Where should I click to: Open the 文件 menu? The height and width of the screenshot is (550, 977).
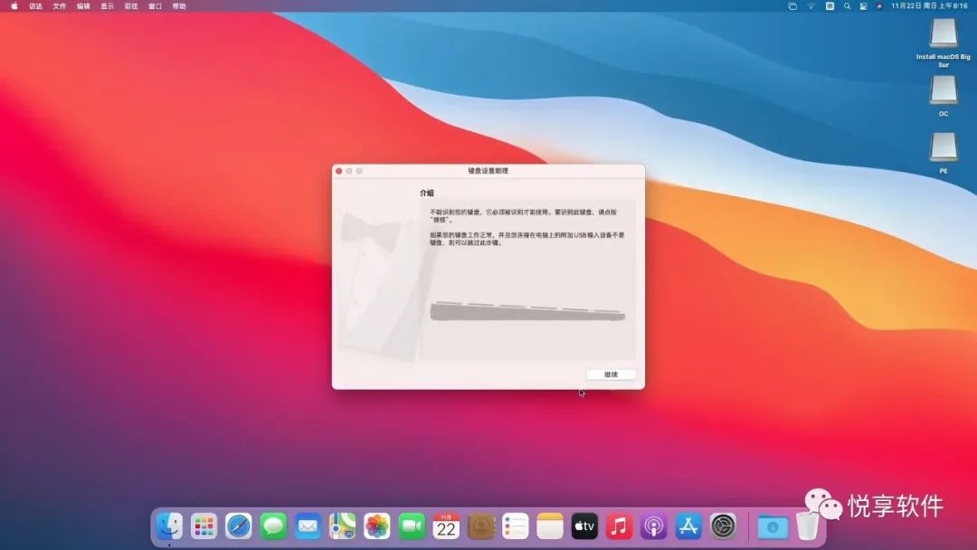click(59, 6)
